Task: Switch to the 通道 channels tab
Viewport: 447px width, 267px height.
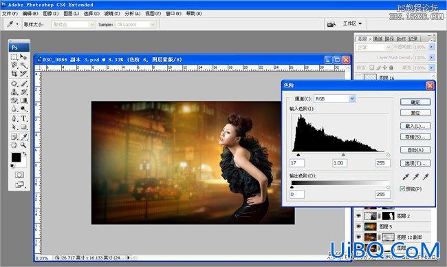Action: [378, 39]
